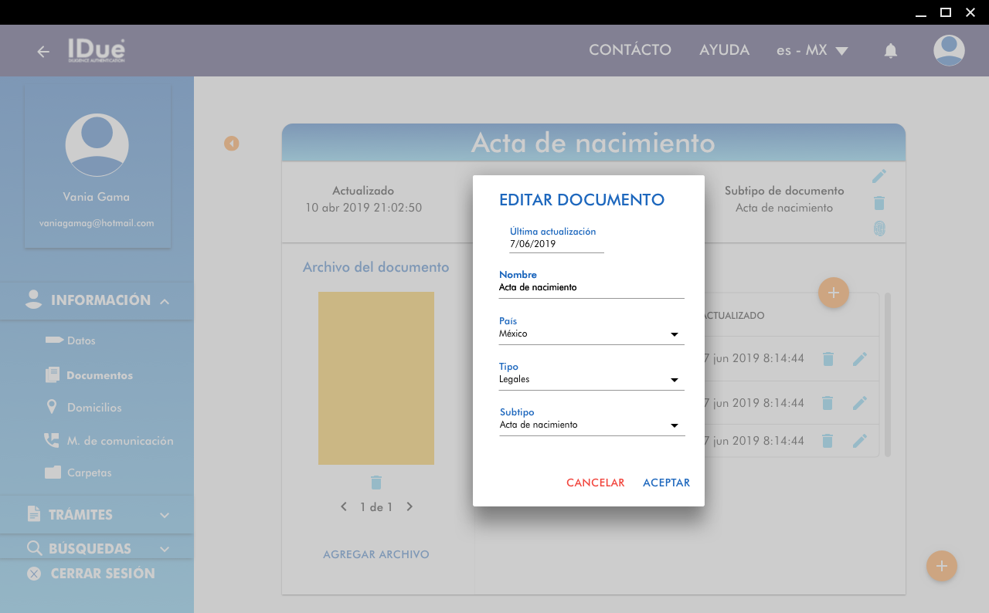
Task: Open the notifications bell
Action: (890, 51)
